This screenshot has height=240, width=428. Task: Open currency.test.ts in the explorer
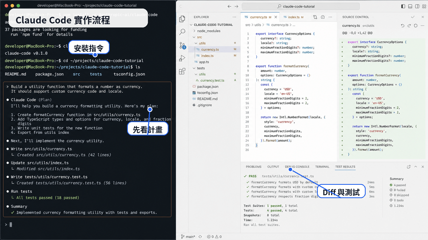(x=212, y=80)
